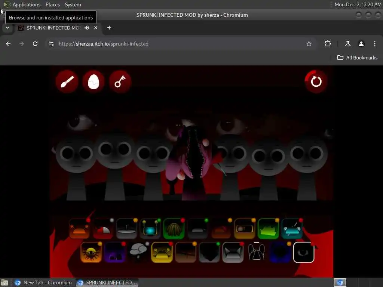
Task: Click the white egg button
Action: click(93, 81)
